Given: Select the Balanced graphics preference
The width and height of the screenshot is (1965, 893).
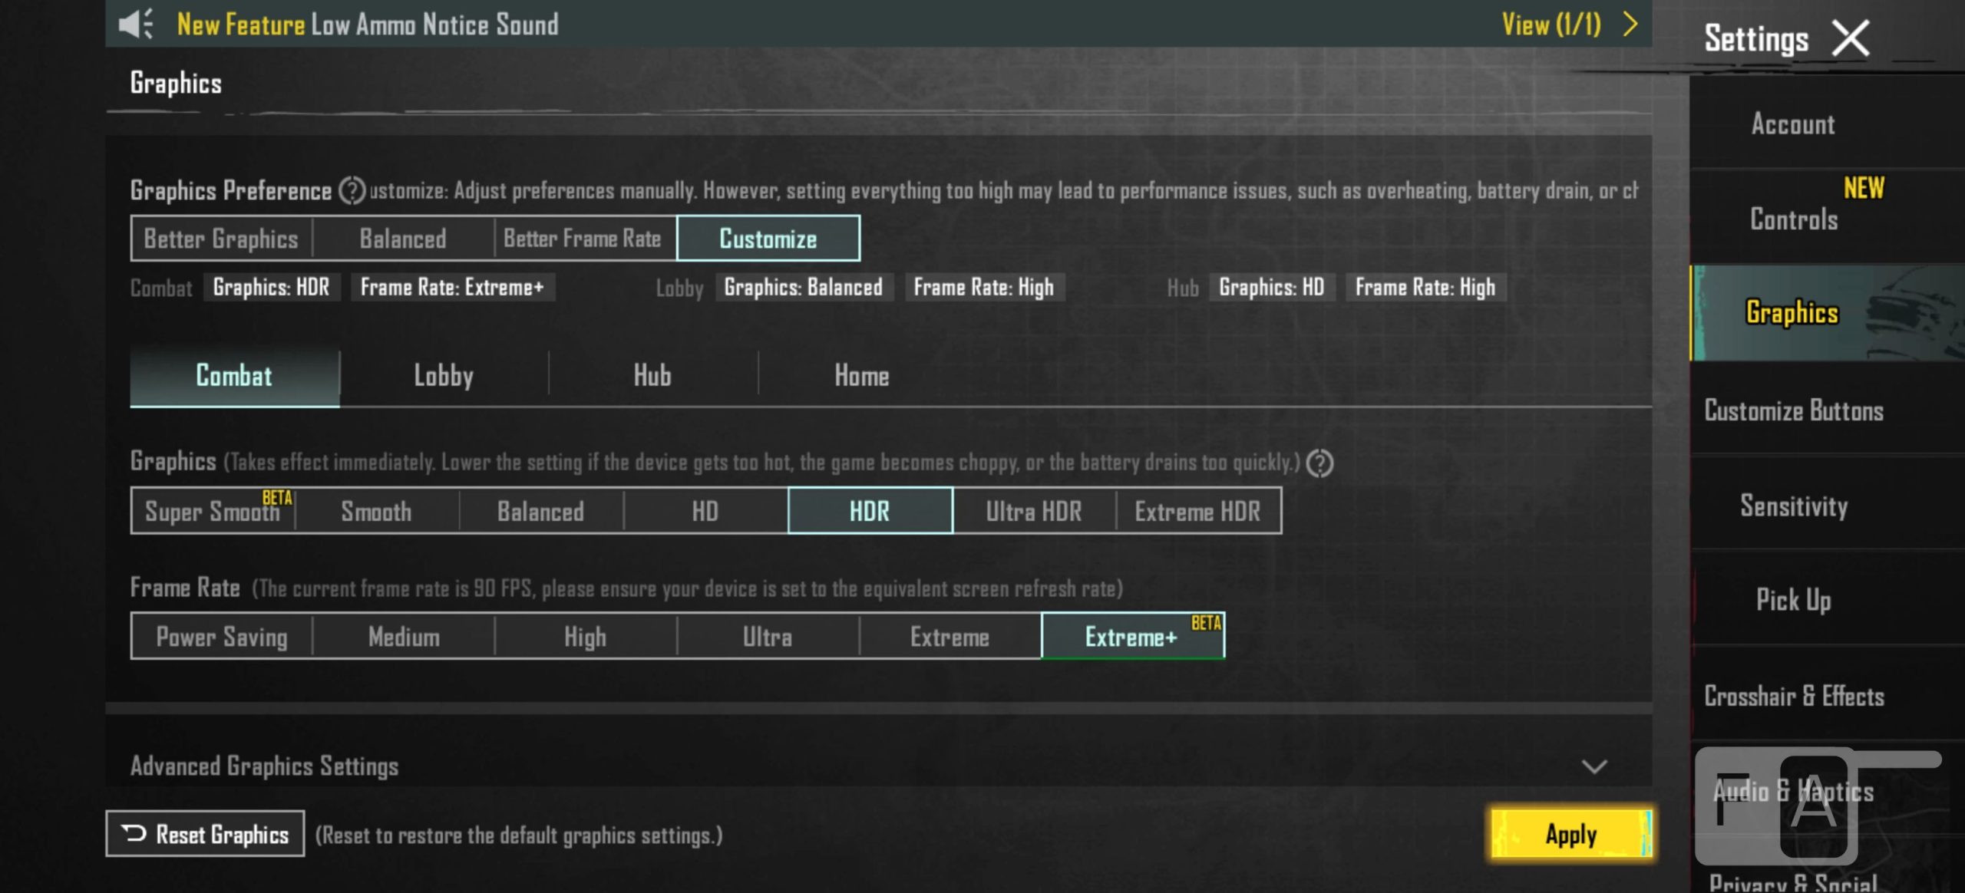Looking at the screenshot, I should (403, 239).
